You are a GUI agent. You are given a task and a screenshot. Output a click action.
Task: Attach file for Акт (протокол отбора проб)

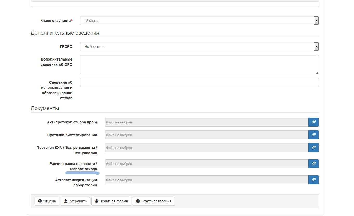(313, 122)
